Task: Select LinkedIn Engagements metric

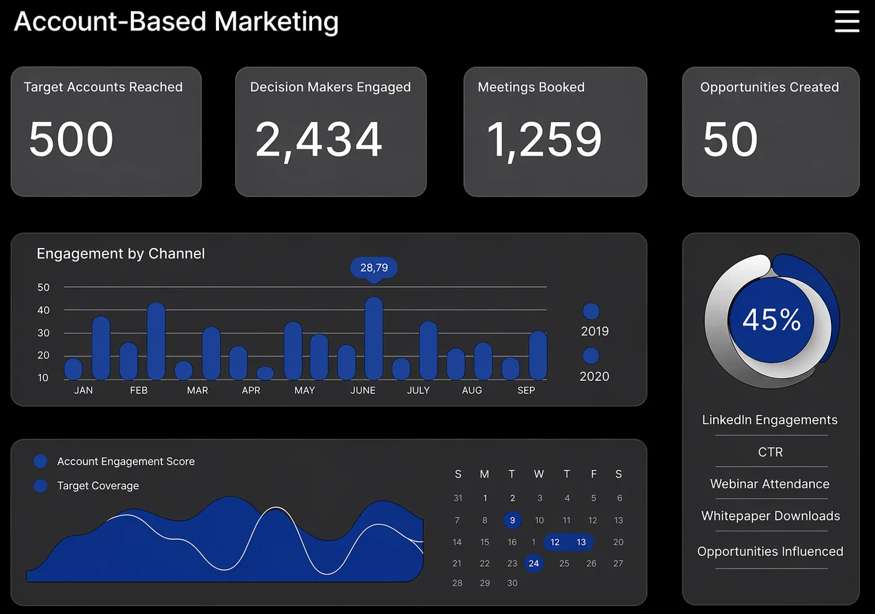Action: pos(770,420)
